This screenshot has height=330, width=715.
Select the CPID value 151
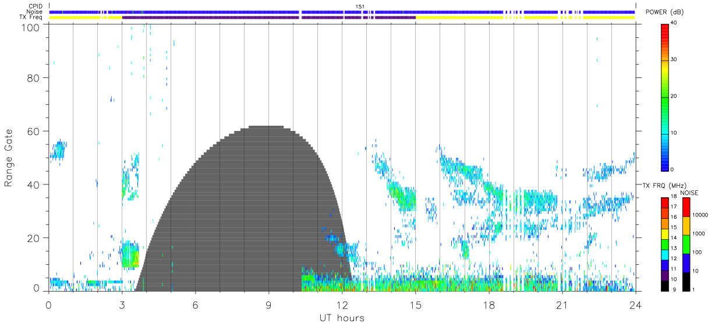coord(360,6)
